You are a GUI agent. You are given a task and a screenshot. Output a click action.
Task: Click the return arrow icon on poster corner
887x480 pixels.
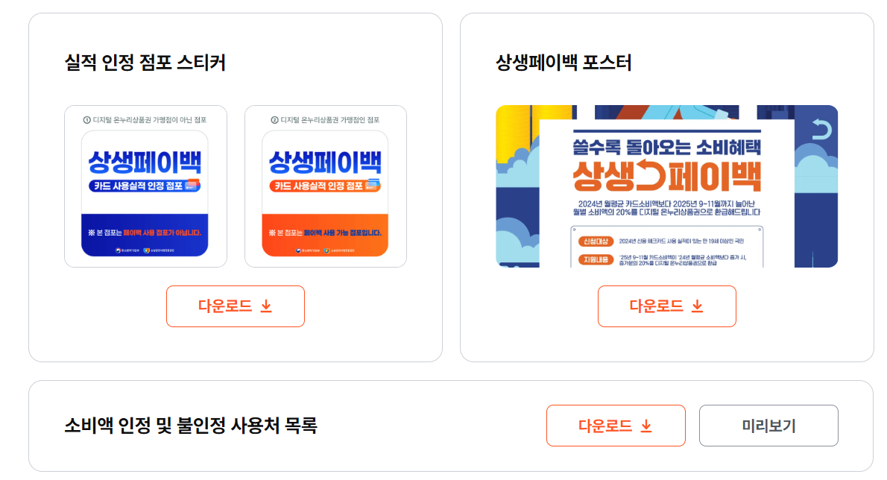pyautogui.click(x=821, y=129)
